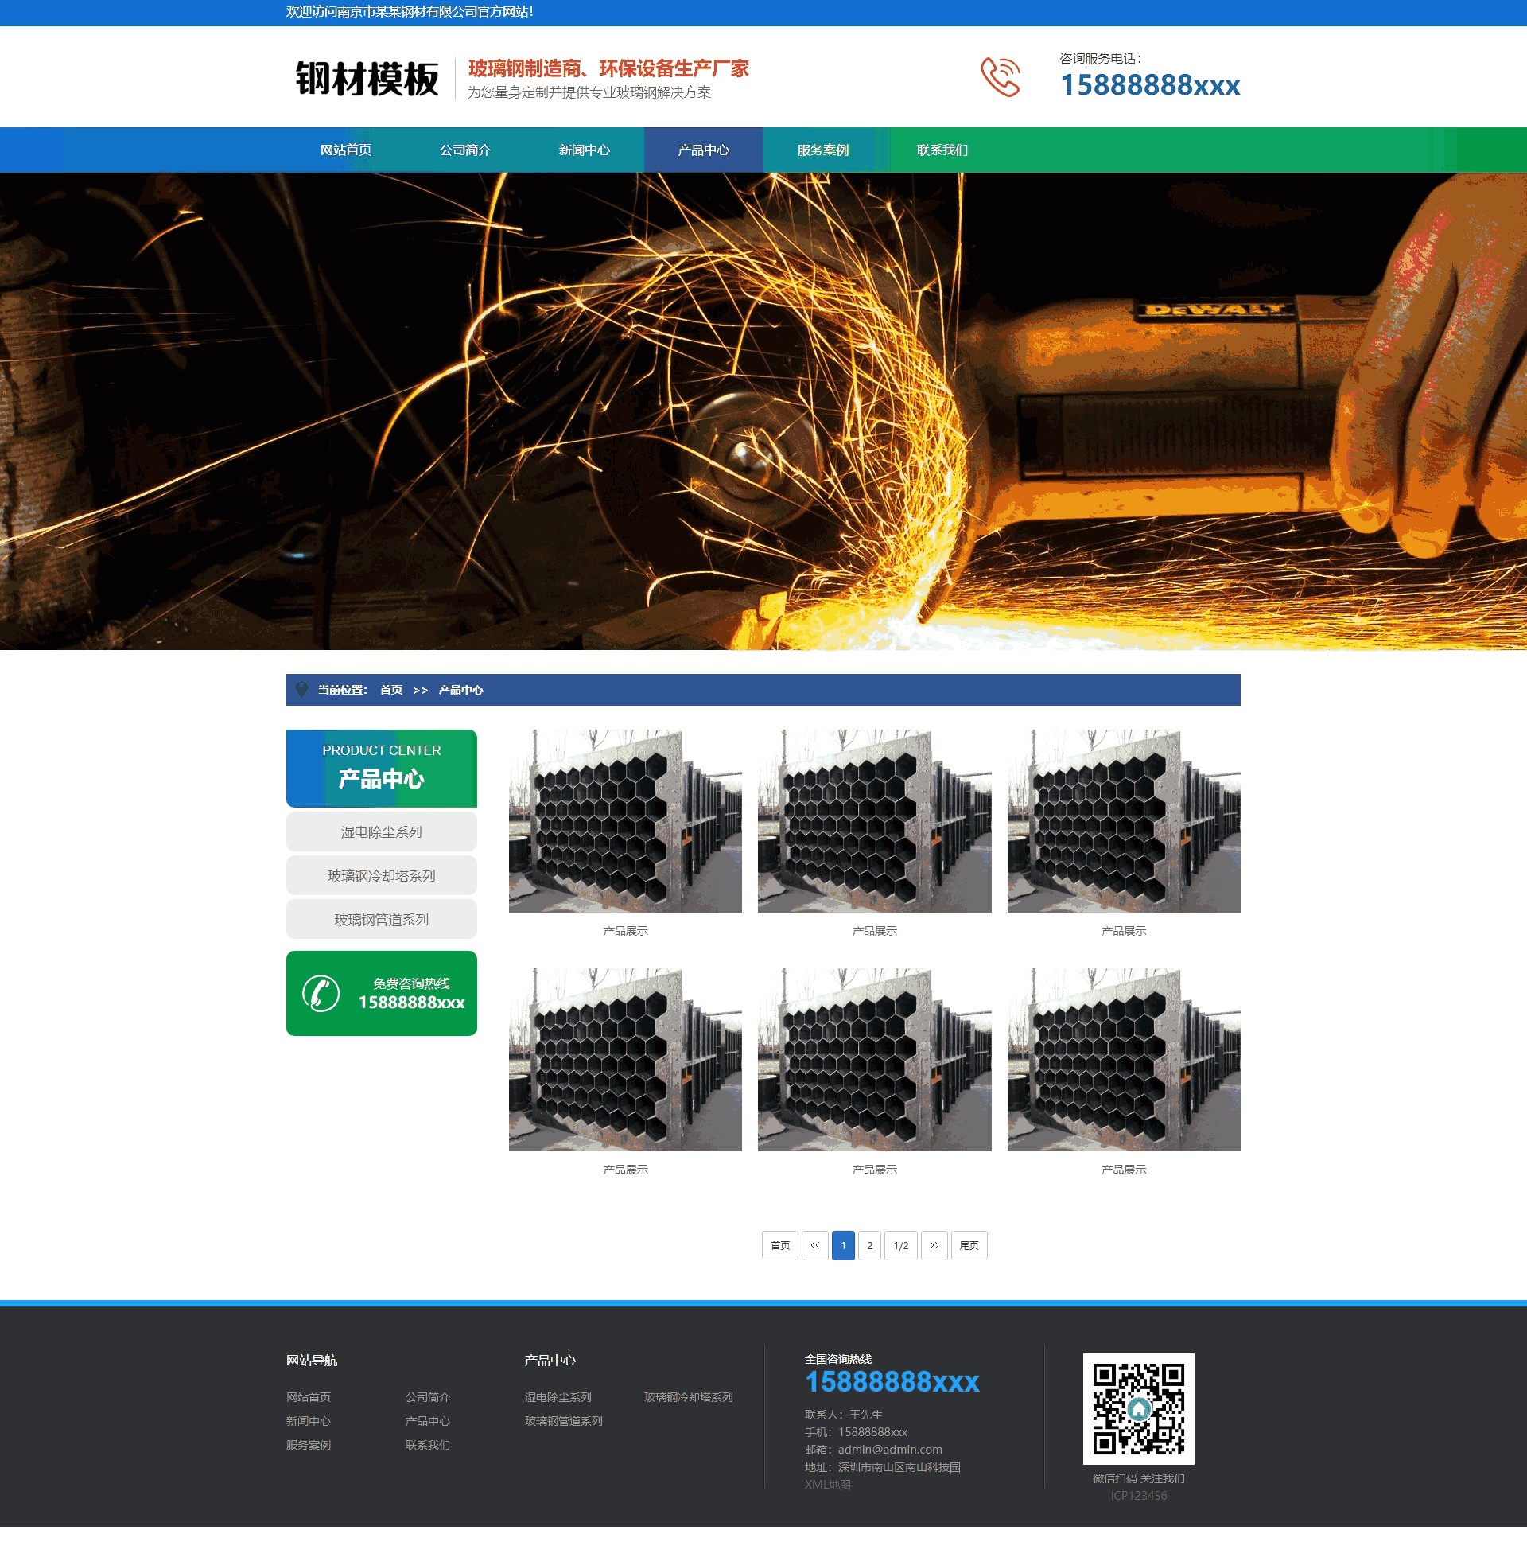Click the WeChat QR code image
The height and width of the screenshot is (1542, 1527).
pyautogui.click(x=1137, y=1408)
